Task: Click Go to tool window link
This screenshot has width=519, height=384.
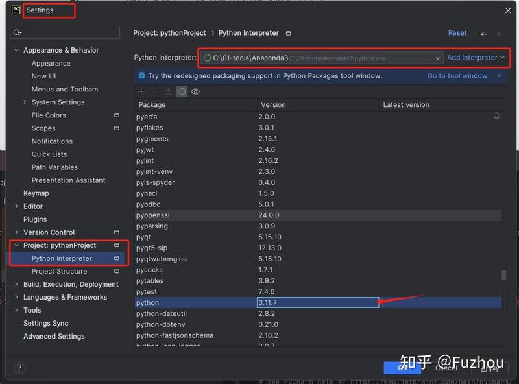Action: [457, 75]
